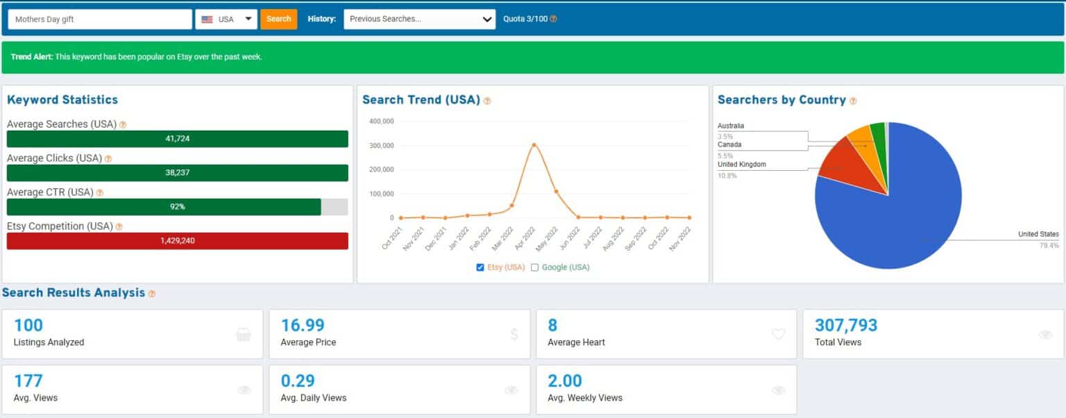Open the USA country dropdown
Image resolution: width=1066 pixels, height=418 pixels.
pyautogui.click(x=226, y=19)
